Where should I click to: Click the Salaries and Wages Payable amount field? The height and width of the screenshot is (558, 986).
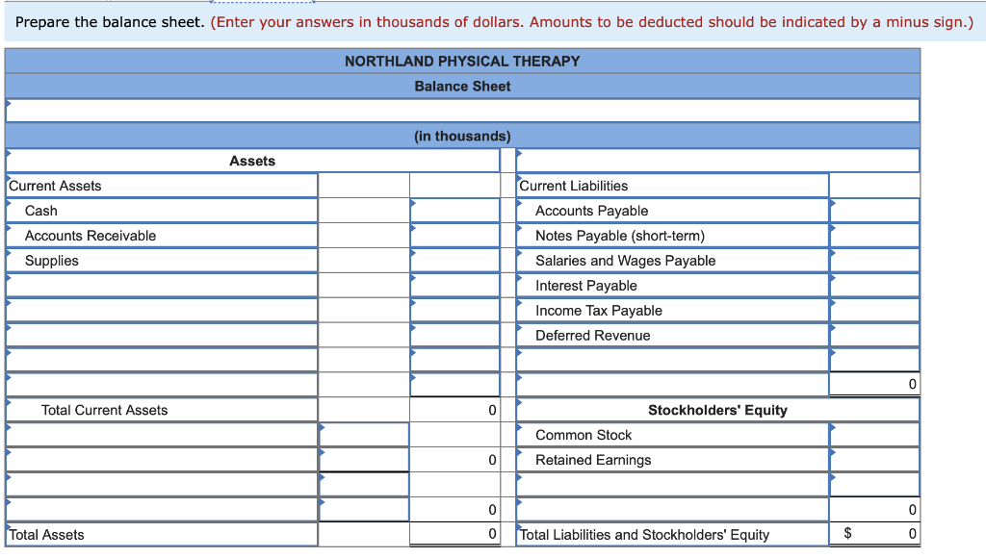874,260
